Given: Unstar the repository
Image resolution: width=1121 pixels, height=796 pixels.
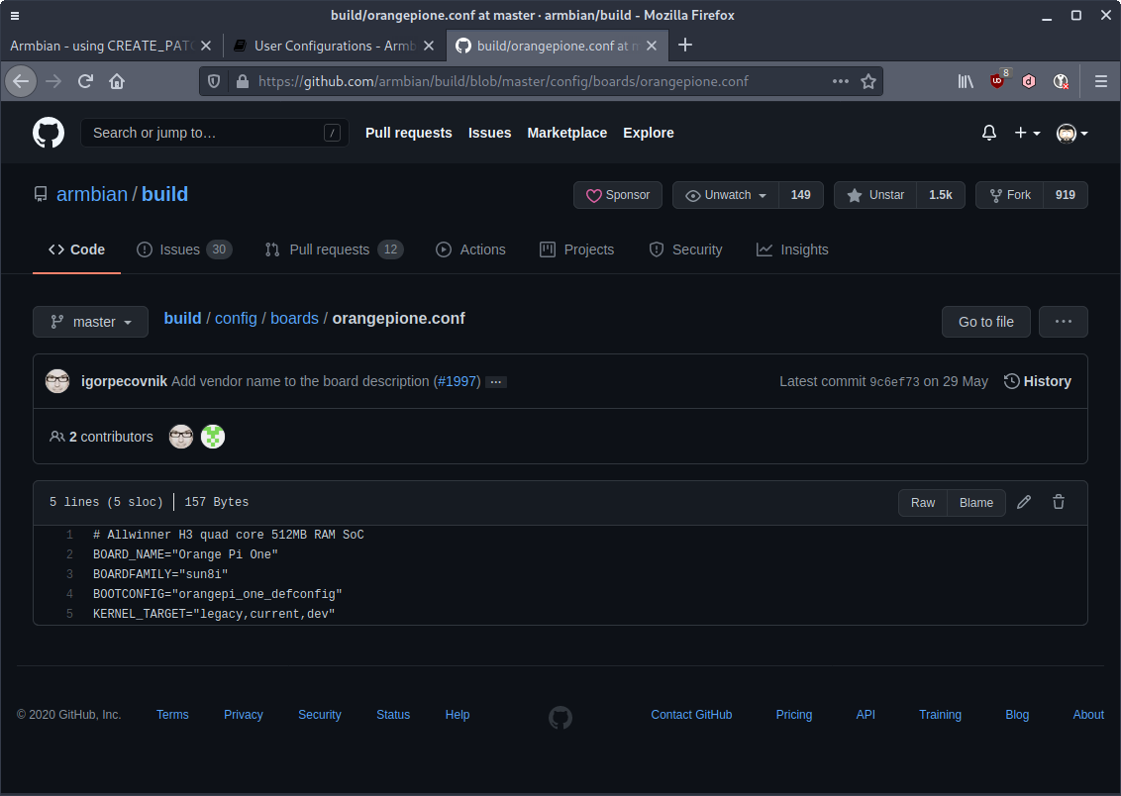Looking at the screenshot, I should coord(875,195).
